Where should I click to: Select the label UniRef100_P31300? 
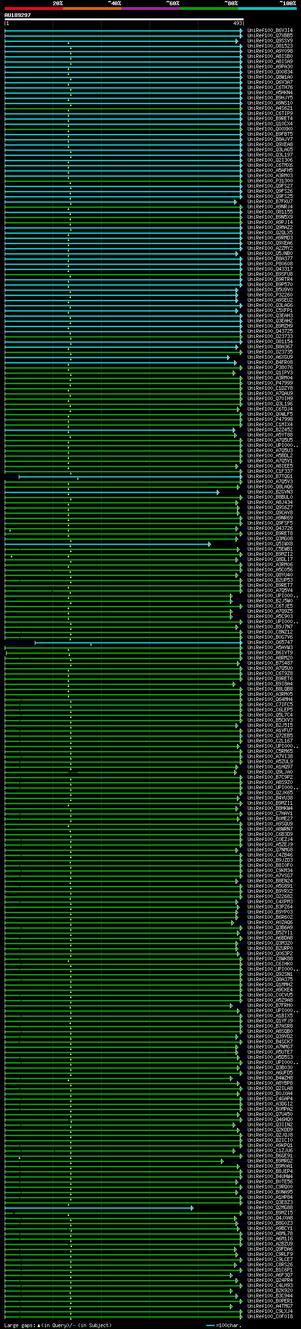pyautogui.click(x=270, y=181)
